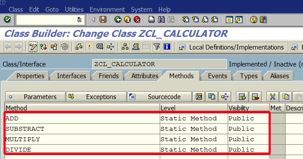
Task: Select the MULTIPLY method cell
Action: 83,139
